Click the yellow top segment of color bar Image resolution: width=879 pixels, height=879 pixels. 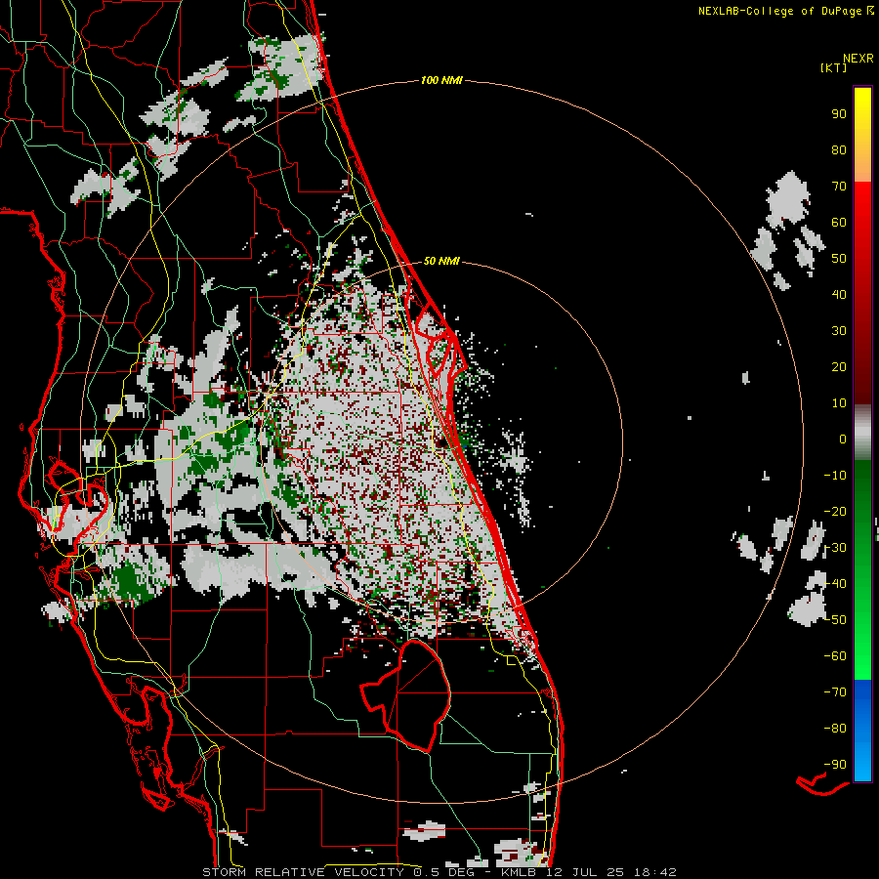(862, 135)
